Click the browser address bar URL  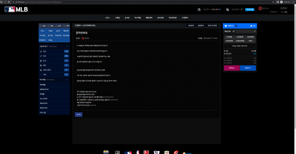(x=39, y=2)
